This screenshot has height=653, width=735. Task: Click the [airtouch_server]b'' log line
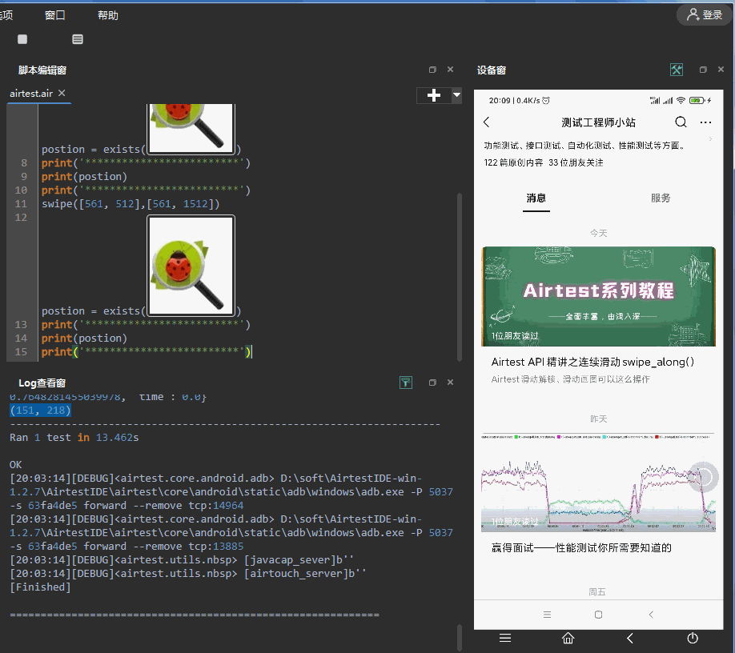[188, 573]
